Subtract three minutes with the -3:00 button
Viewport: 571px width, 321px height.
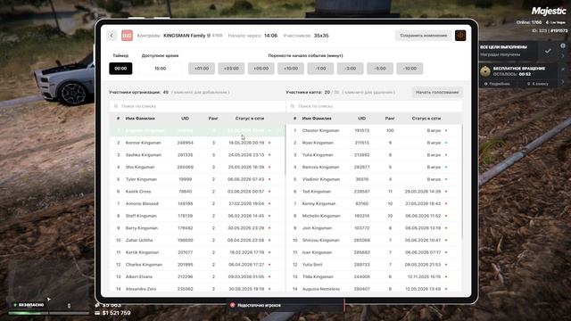pyautogui.click(x=351, y=69)
